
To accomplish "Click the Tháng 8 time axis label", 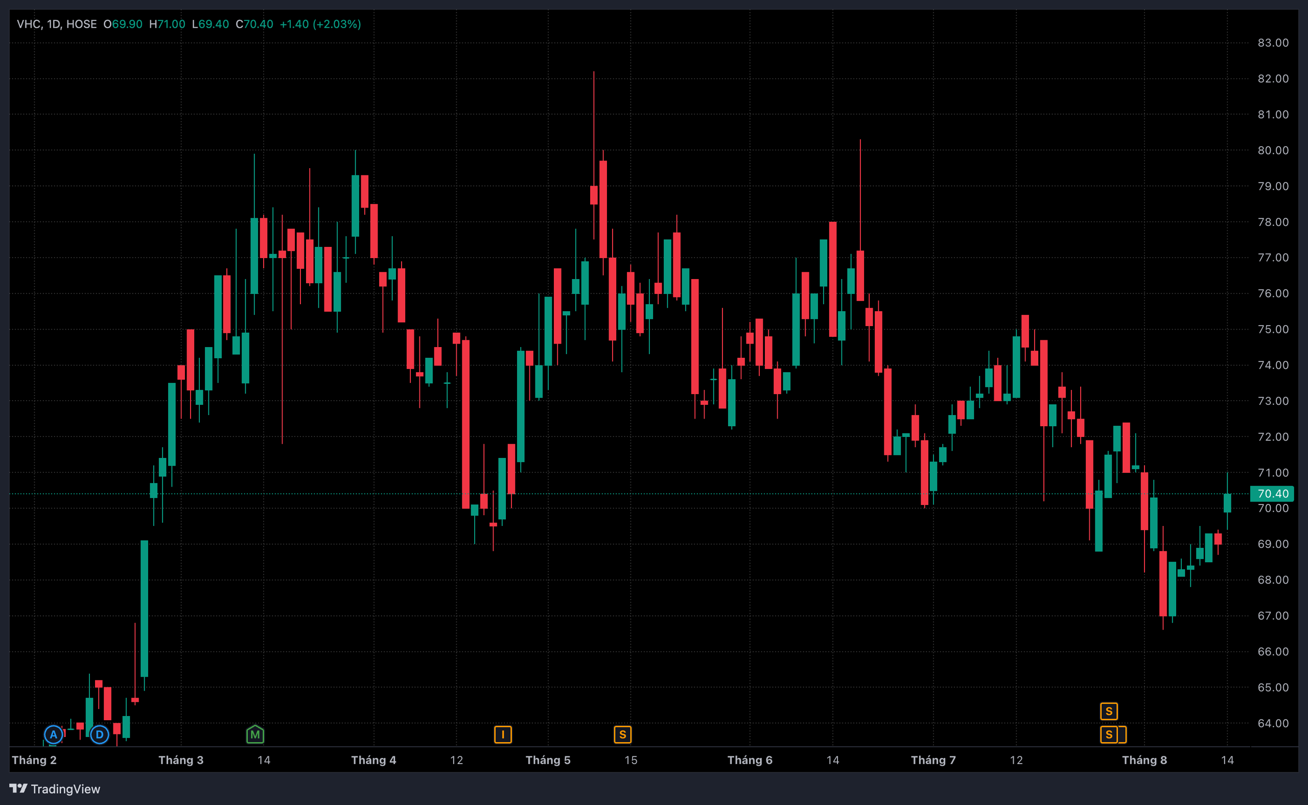I will point(1144,760).
